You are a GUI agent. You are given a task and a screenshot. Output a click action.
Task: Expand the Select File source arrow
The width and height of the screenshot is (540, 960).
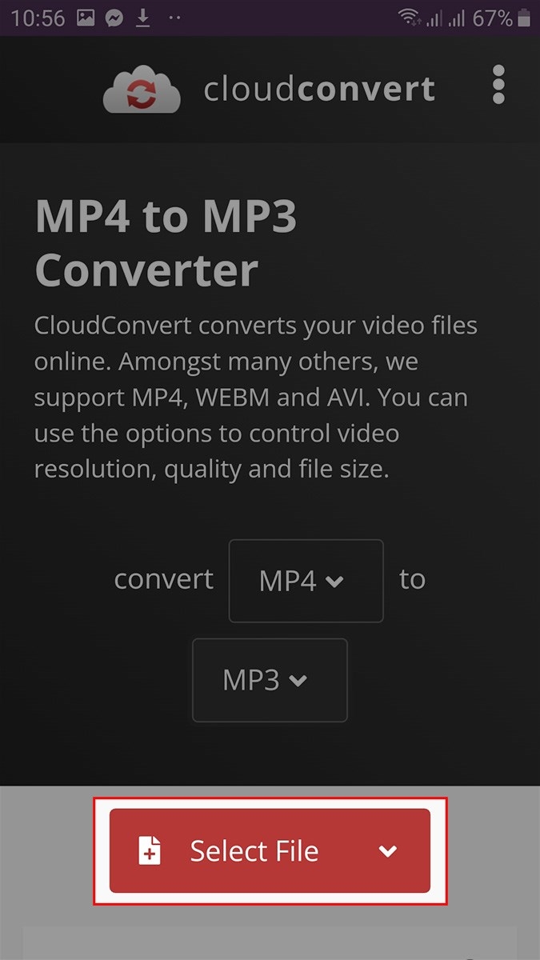click(388, 851)
